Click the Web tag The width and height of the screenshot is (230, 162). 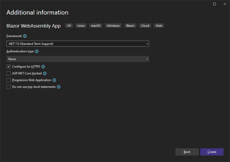click(x=159, y=26)
